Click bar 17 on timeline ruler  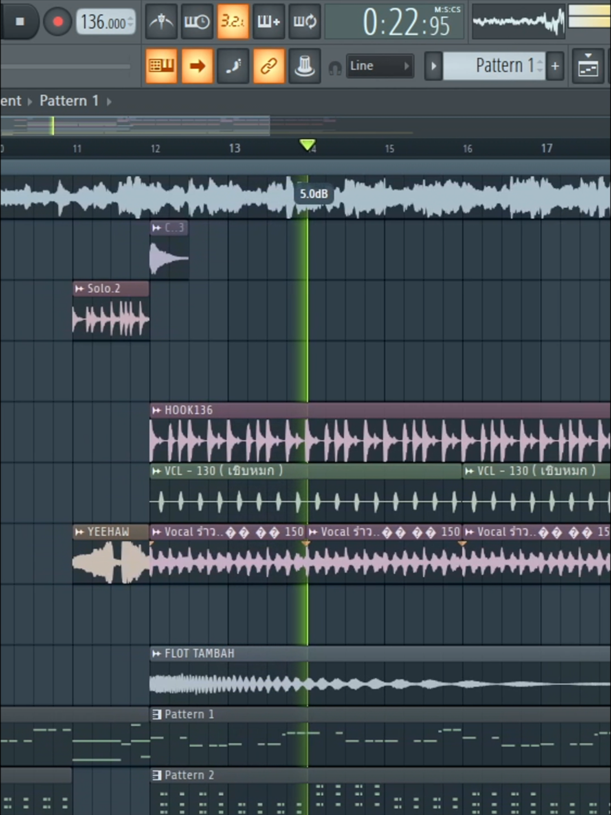pyautogui.click(x=547, y=148)
